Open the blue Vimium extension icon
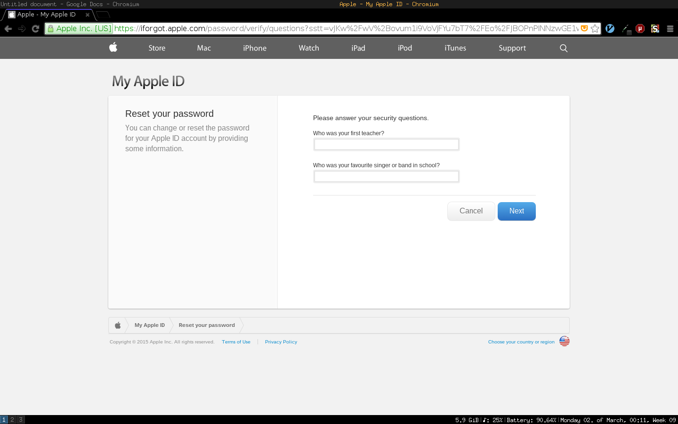The width and height of the screenshot is (678, 424). pyautogui.click(x=610, y=29)
